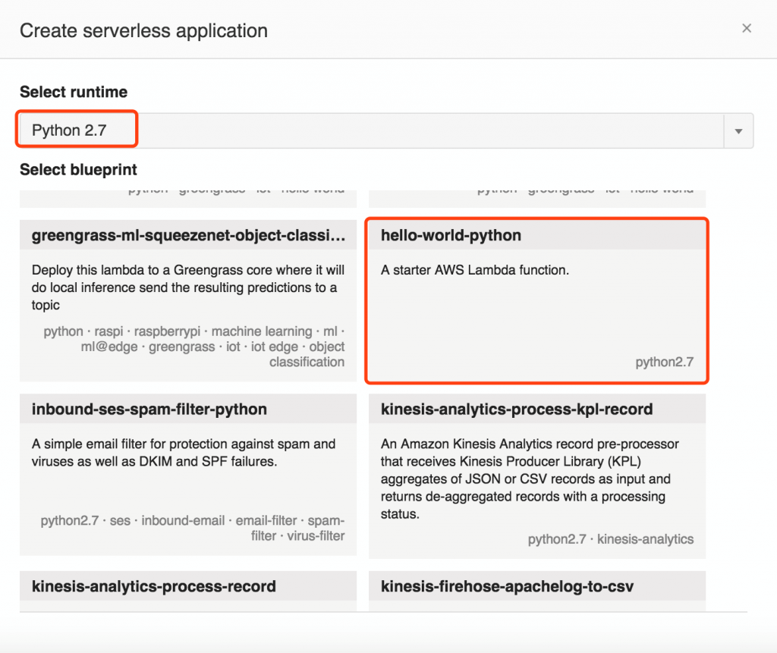This screenshot has width=777, height=653.
Task: Click the partially visible top-right greengrass blueprint
Action: point(536,199)
